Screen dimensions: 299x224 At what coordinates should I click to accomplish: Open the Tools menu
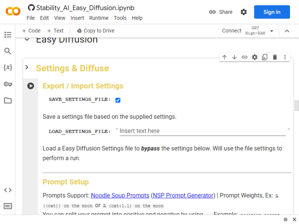[120, 18]
